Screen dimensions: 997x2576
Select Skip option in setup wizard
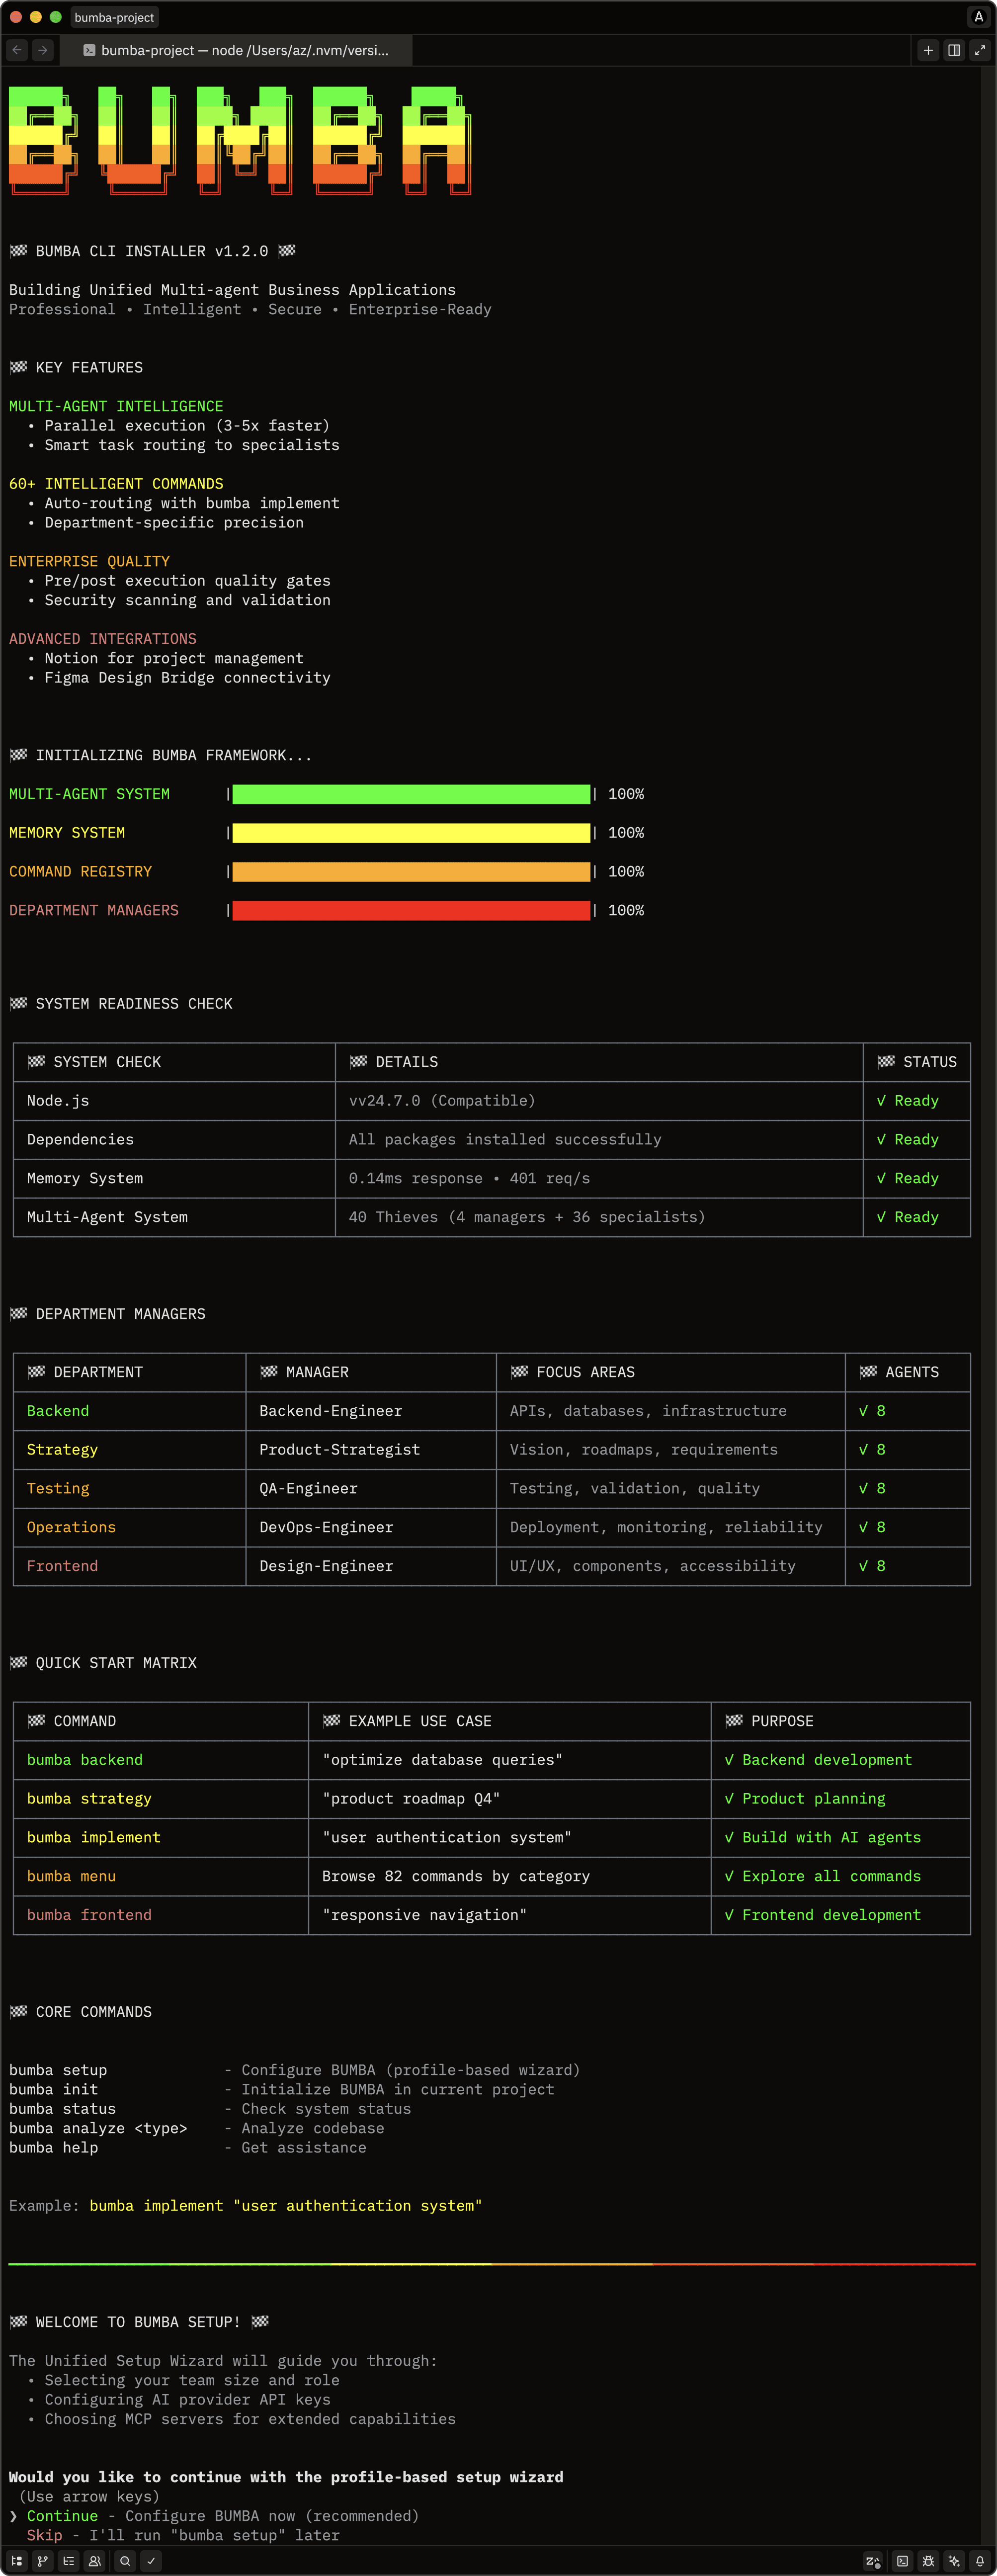[x=44, y=2535]
